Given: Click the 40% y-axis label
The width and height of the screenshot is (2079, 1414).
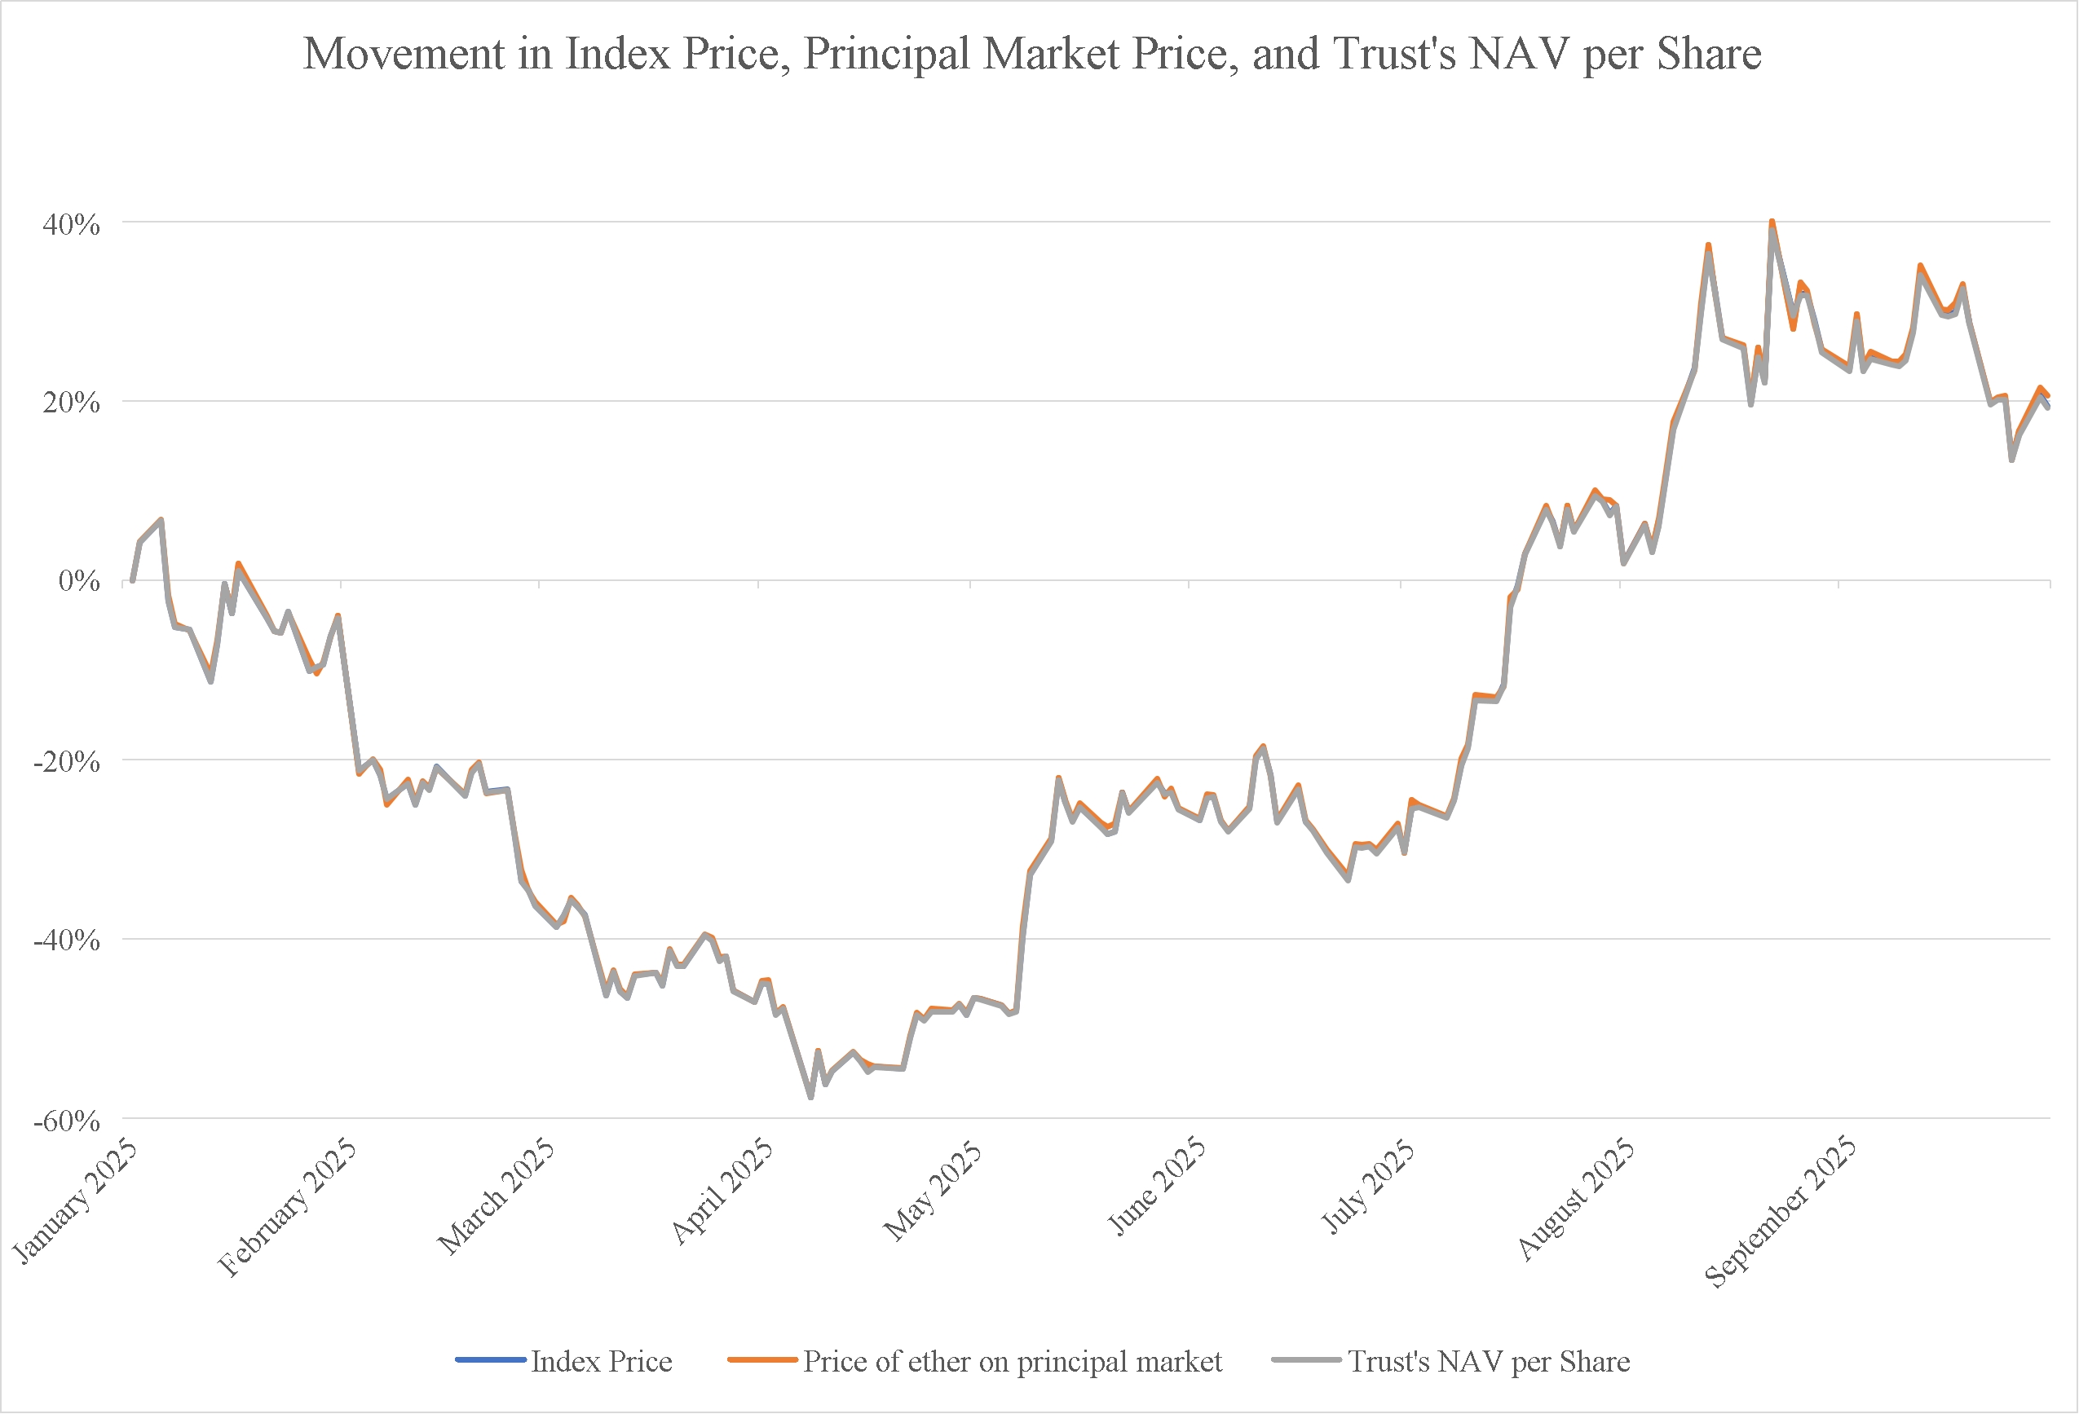Looking at the screenshot, I should click(71, 223).
